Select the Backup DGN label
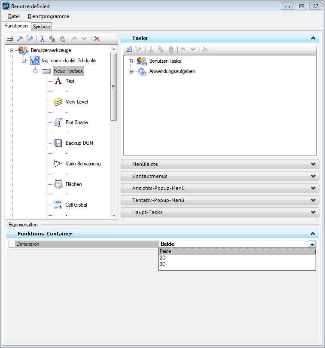This screenshot has height=348, width=325. [79, 143]
